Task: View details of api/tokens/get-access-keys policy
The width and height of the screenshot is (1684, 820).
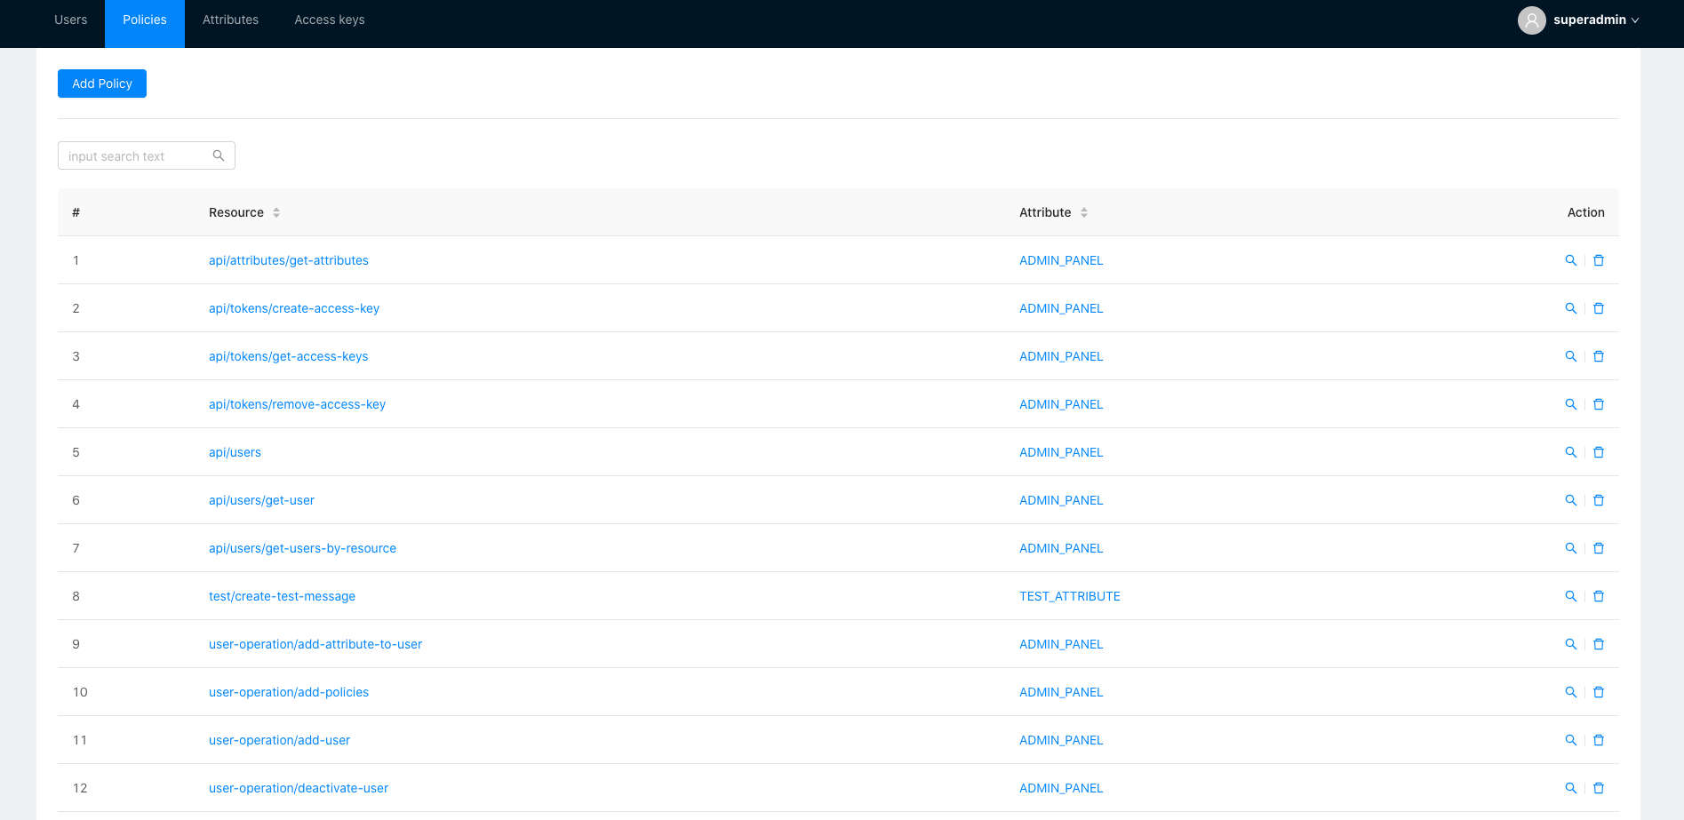Action: [x=1571, y=356]
